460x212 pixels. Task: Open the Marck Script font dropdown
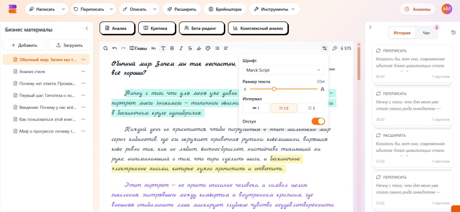click(283, 70)
